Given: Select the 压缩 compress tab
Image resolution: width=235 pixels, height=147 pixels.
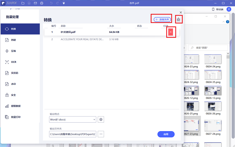Looking at the screenshot, I should [14, 51].
